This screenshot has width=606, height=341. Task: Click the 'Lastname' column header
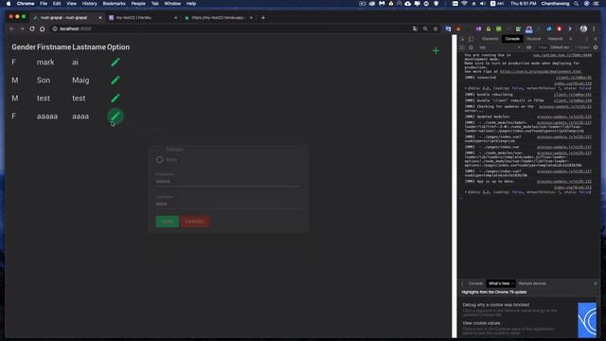(x=89, y=47)
